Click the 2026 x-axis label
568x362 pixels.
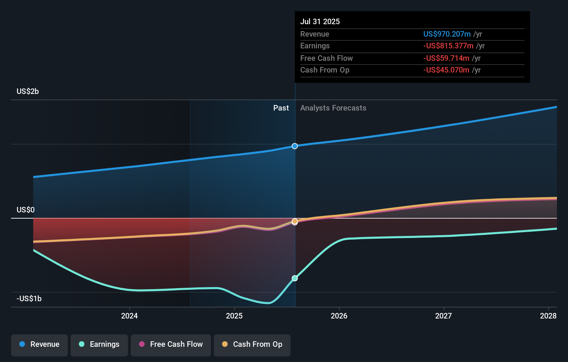point(339,316)
